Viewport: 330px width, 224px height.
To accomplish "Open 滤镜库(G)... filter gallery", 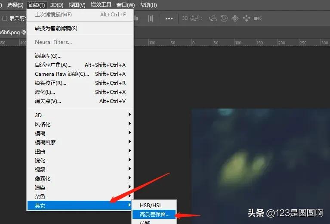I will point(80,56).
